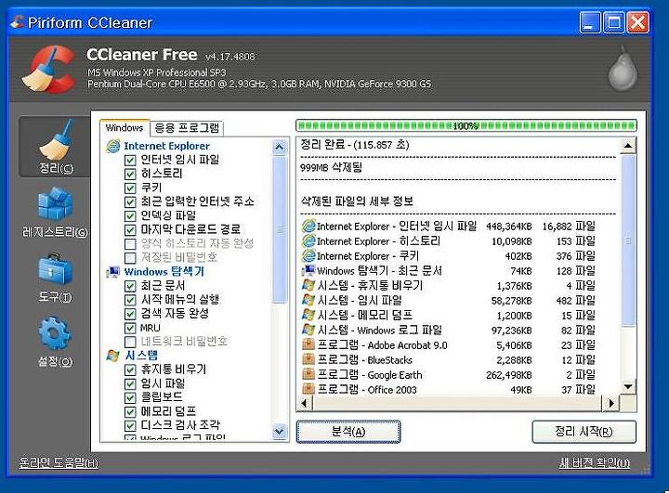Click IE icon on 히스토리 result row
669x493 pixels.
click(x=308, y=241)
